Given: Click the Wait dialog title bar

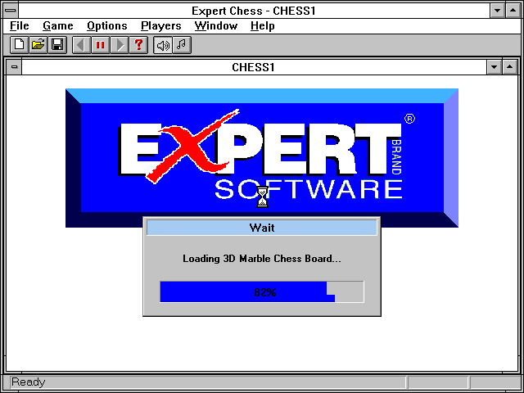Looking at the screenshot, I should click(261, 228).
